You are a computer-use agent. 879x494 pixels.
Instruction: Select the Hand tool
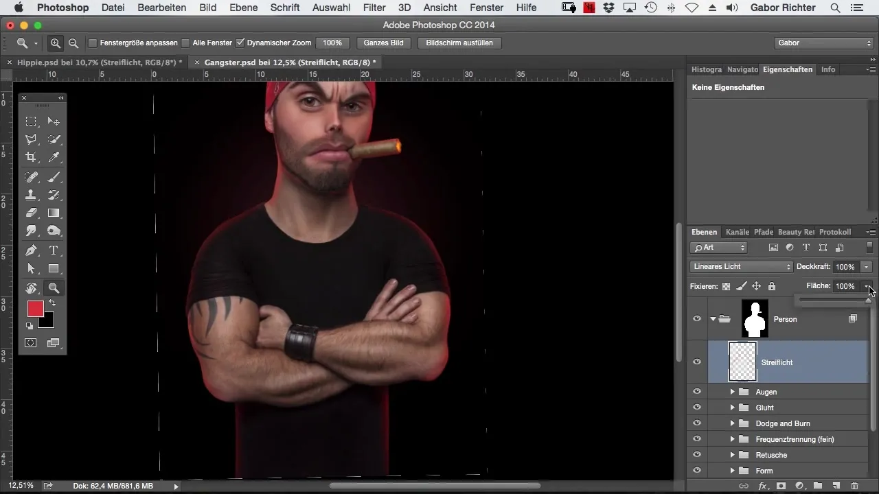click(x=31, y=288)
